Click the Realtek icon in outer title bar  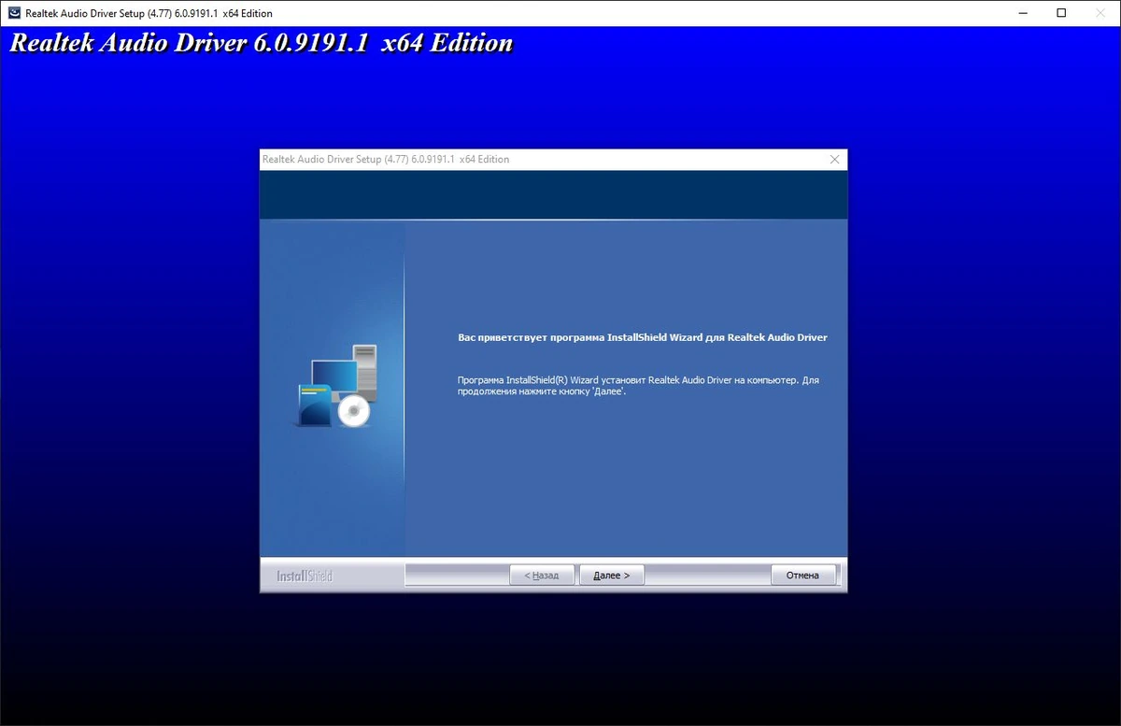pos(13,13)
